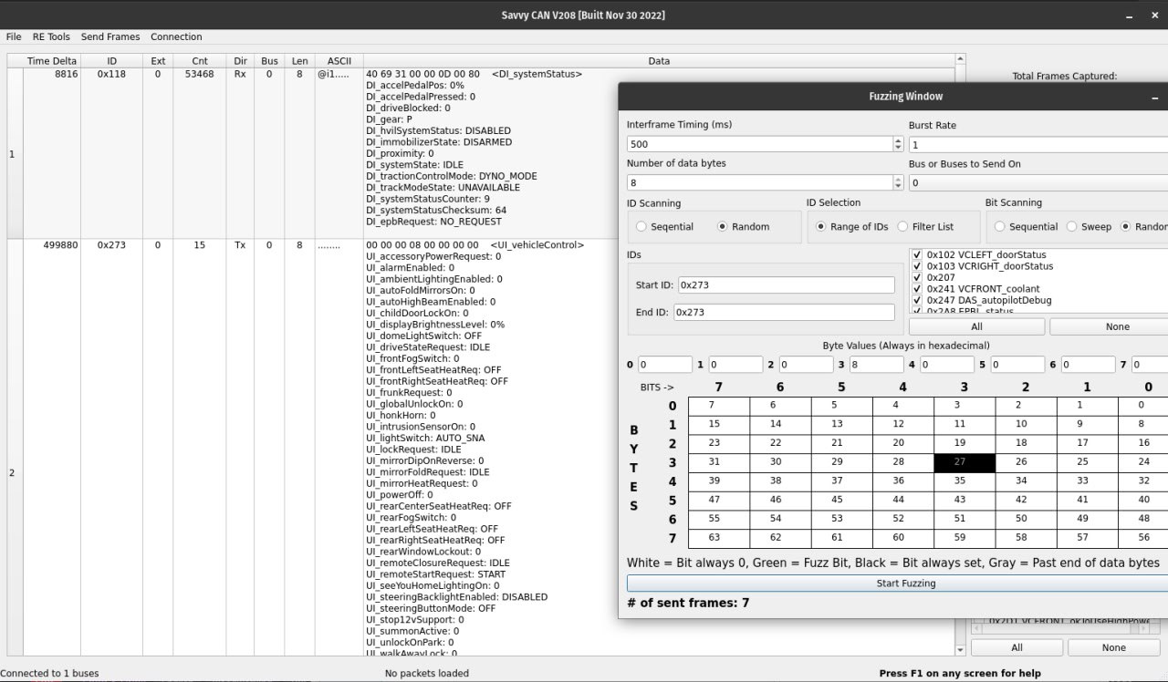1168x682 pixels.
Task: Toggle bit 35 in the byte grid
Action: [x=964, y=481]
